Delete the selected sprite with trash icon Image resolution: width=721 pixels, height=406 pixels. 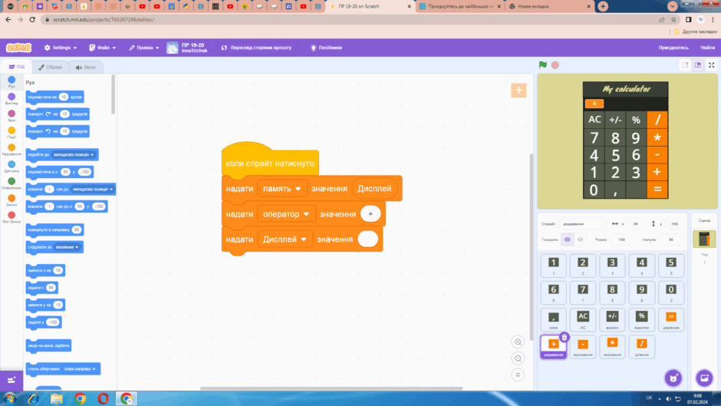coord(565,338)
